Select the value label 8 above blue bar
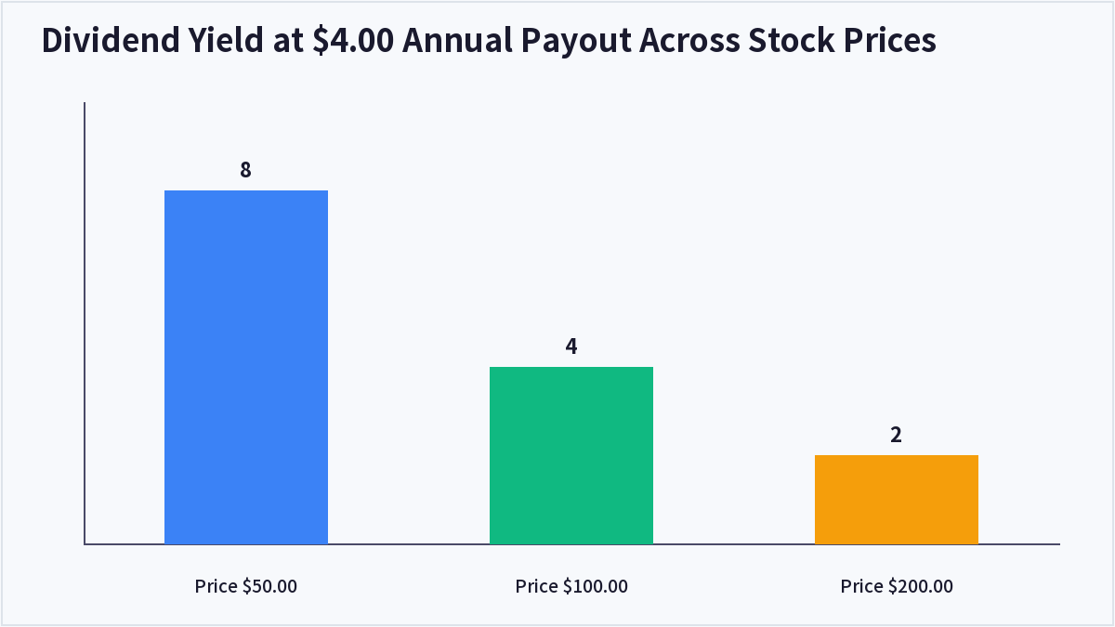1115x627 pixels. (246, 170)
